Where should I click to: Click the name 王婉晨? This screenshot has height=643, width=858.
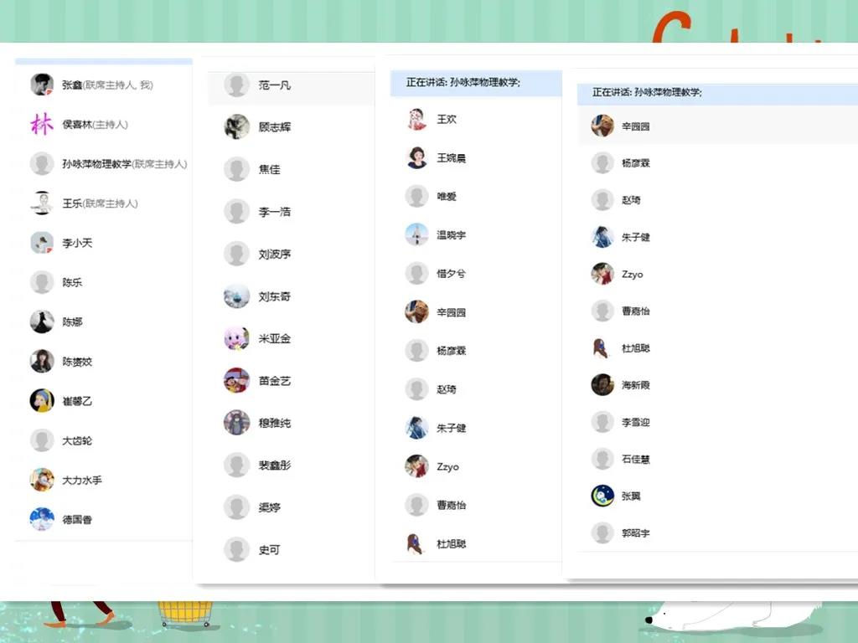[451, 158]
